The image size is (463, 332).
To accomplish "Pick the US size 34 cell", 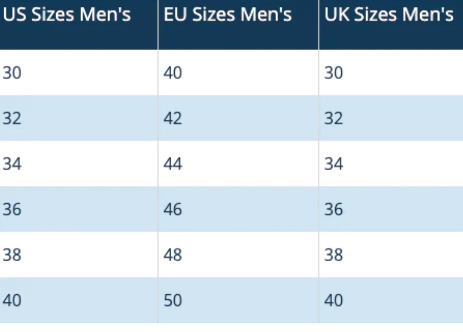I will click(x=12, y=164).
